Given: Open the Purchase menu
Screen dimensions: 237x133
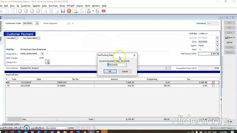Looking at the screenshot, I should (53, 6).
